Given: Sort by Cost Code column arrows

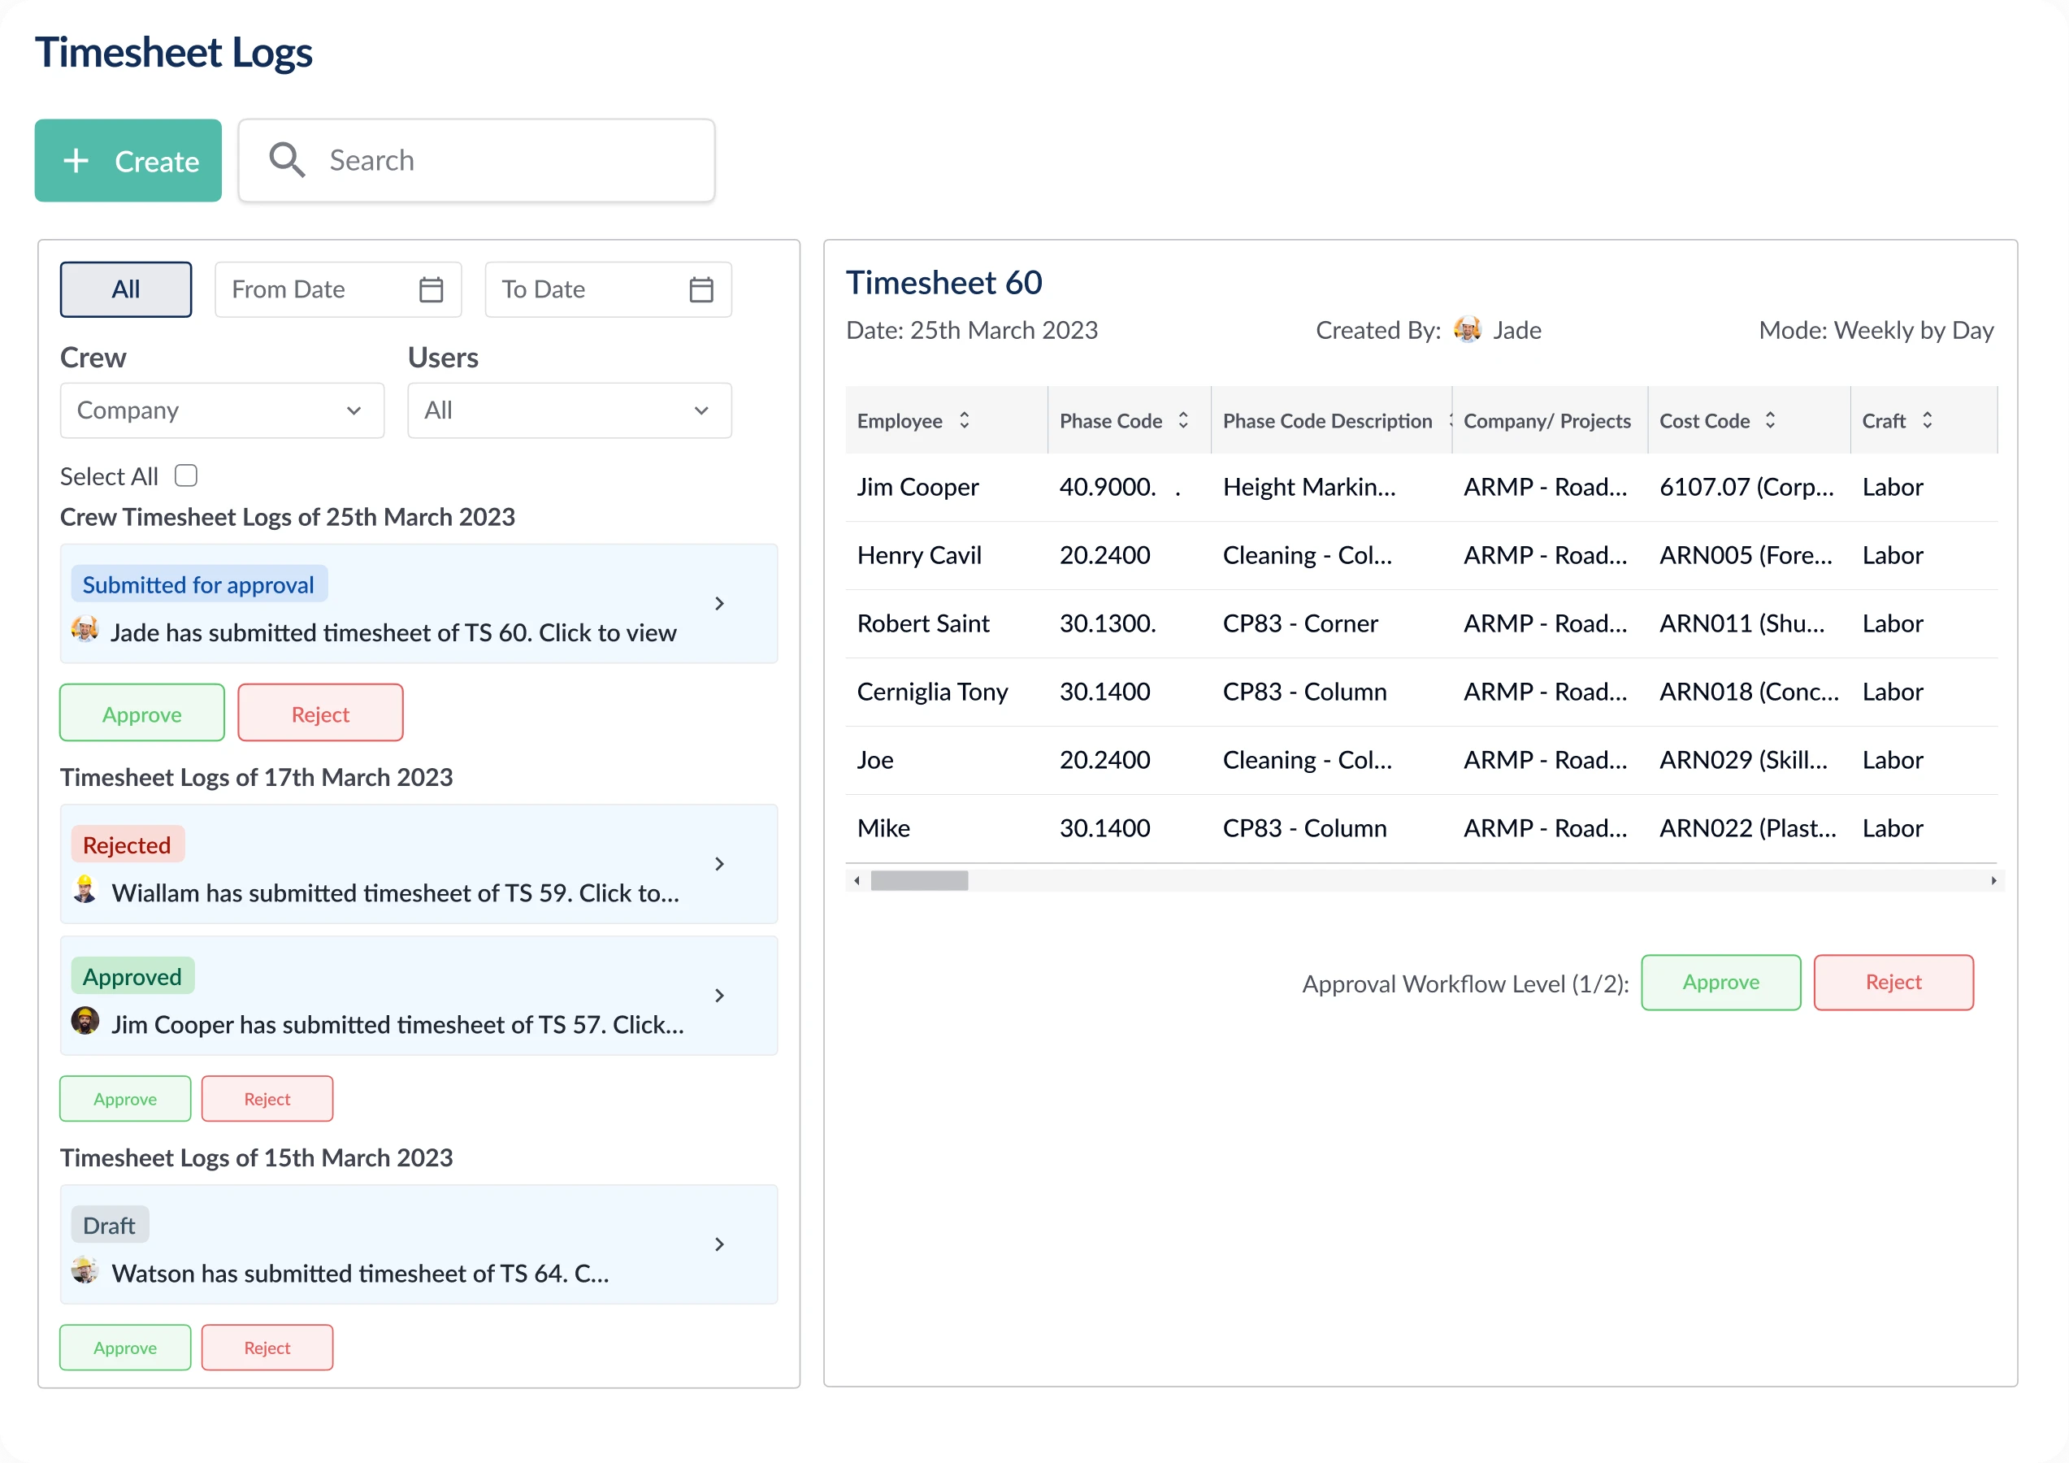Looking at the screenshot, I should pyautogui.click(x=1770, y=420).
